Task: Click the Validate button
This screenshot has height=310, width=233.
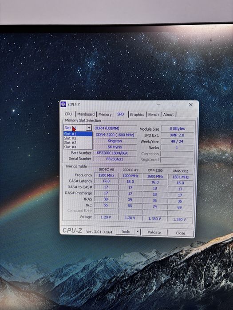Action: click(154, 232)
